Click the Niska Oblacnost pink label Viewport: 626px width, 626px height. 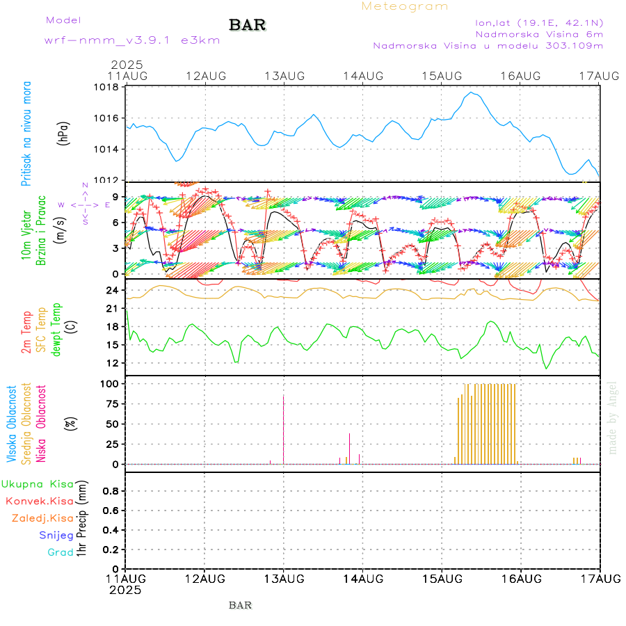coord(42,423)
